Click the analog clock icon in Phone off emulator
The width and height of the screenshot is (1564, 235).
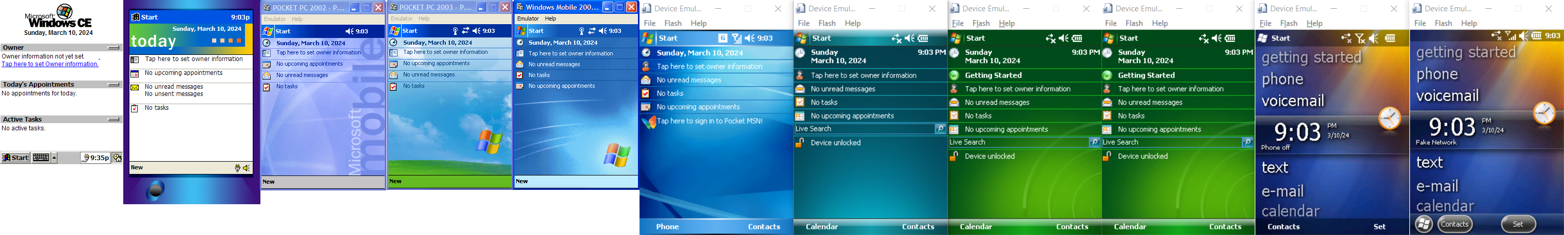(1389, 118)
